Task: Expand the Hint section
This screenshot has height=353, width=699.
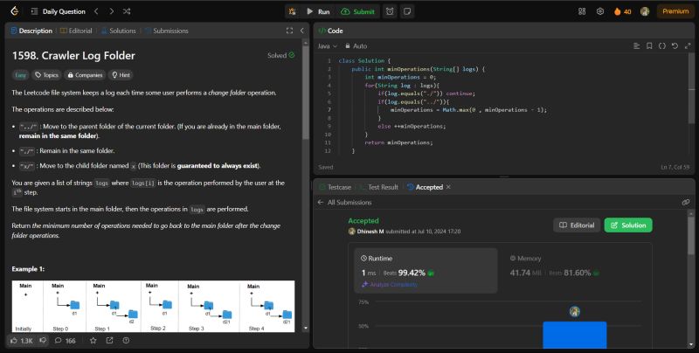Action: click(121, 75)
